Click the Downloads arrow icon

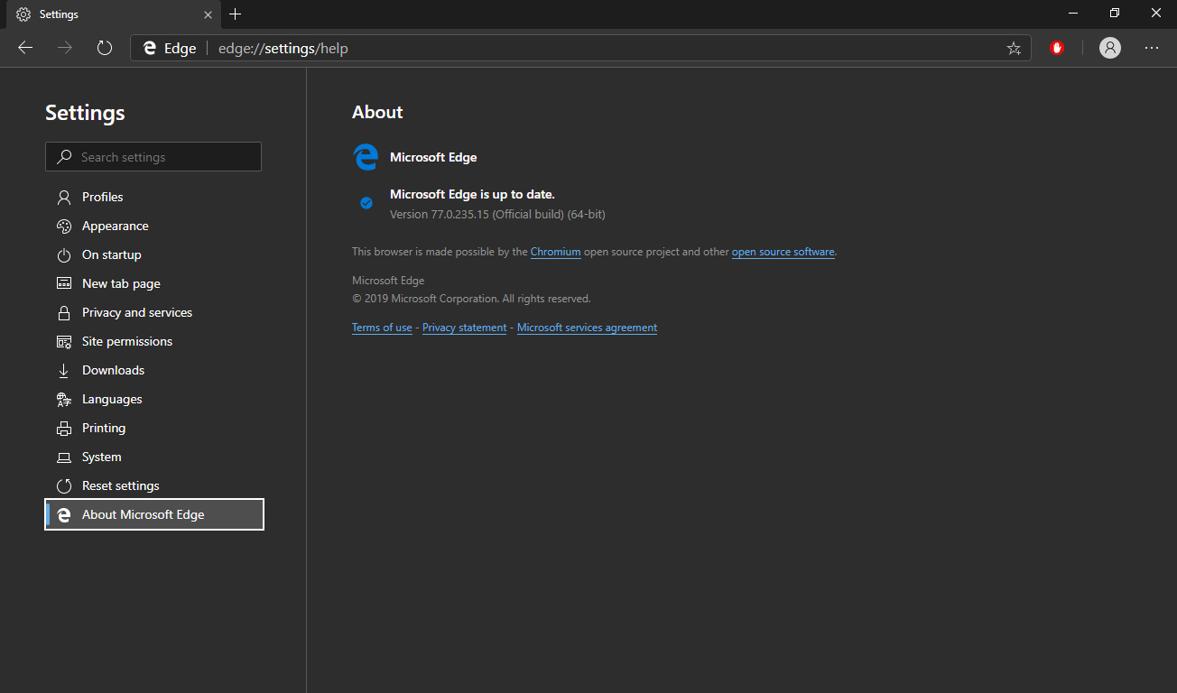[64, 370]
